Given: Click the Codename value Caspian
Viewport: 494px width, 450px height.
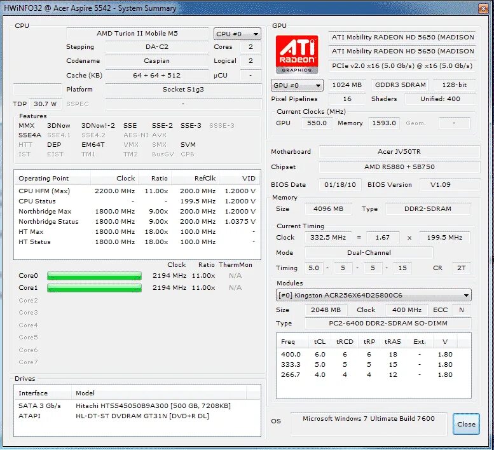Looking at the screenshot, I should coord(157,61).
